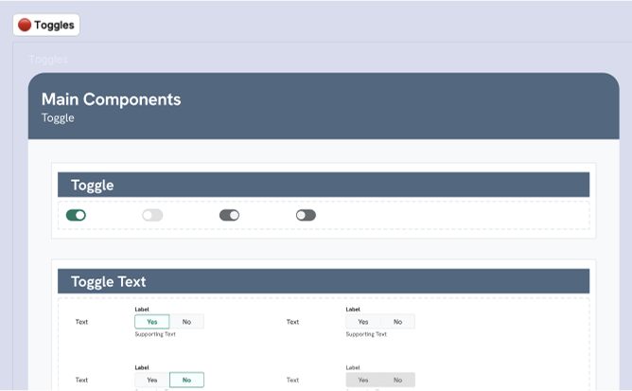Screen dimensions: 632x391
Task: Click the red circle icon beside Toggles
Action: coord(25,25)
